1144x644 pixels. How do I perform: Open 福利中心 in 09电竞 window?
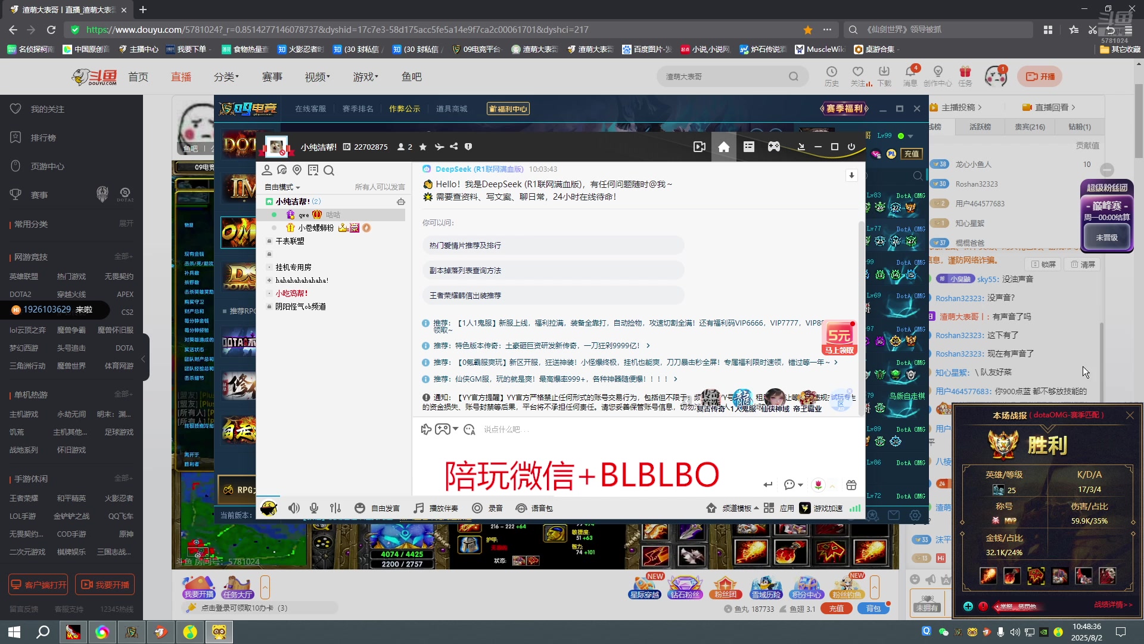click(508, 109)
